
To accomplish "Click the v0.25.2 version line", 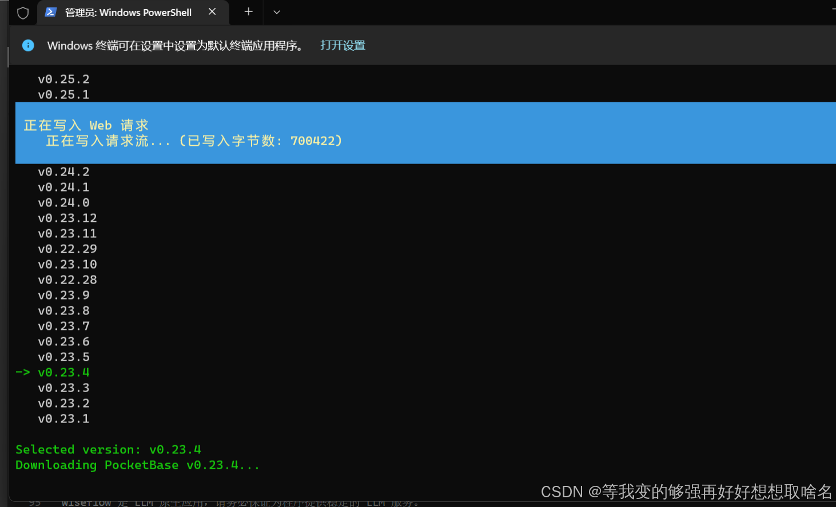I will [x=63, y=79].
